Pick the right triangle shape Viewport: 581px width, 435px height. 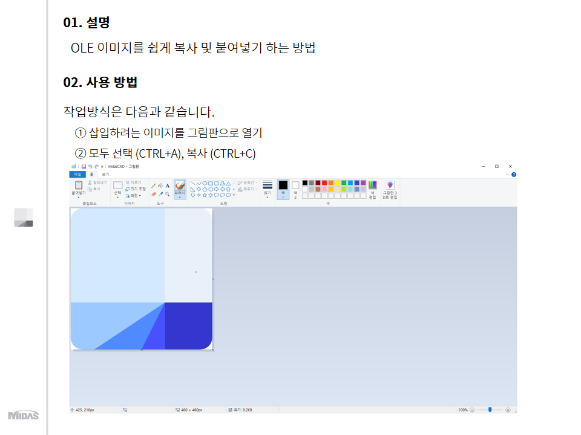pyautogui.click(x=192, y=189)
